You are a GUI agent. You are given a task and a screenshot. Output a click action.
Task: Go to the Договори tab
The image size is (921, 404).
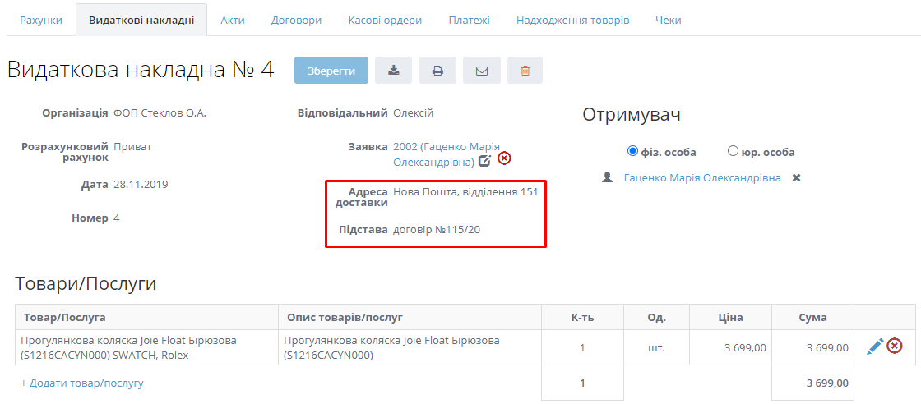(296, 20)
